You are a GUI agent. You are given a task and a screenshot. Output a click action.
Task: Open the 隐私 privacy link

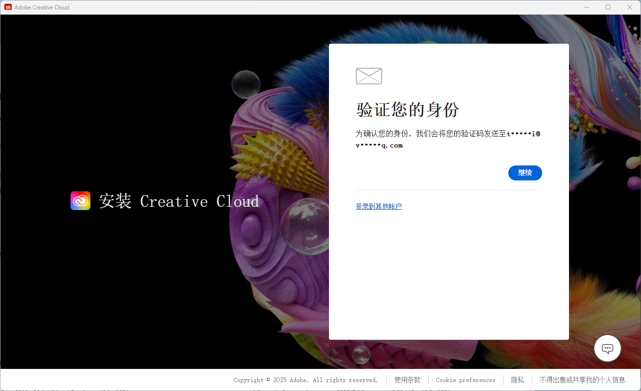[518, 380]
